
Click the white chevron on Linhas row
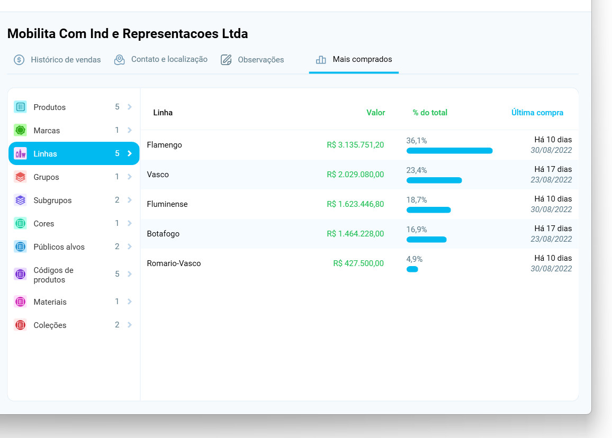click(x=130, y=154)
